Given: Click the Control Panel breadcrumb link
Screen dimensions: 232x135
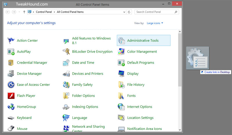Looking at the screenshot, I should click(44, 12).
